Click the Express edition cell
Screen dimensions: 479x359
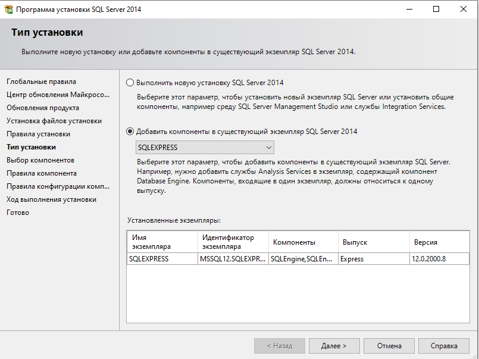pos(374,259)
